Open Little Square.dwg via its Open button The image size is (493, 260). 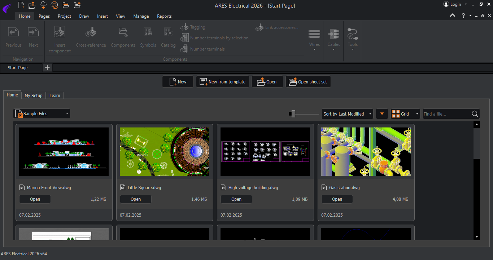point(136,199)
